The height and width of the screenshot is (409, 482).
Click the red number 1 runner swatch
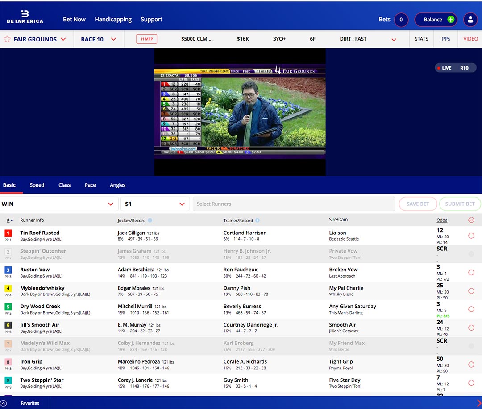point(8,233)
